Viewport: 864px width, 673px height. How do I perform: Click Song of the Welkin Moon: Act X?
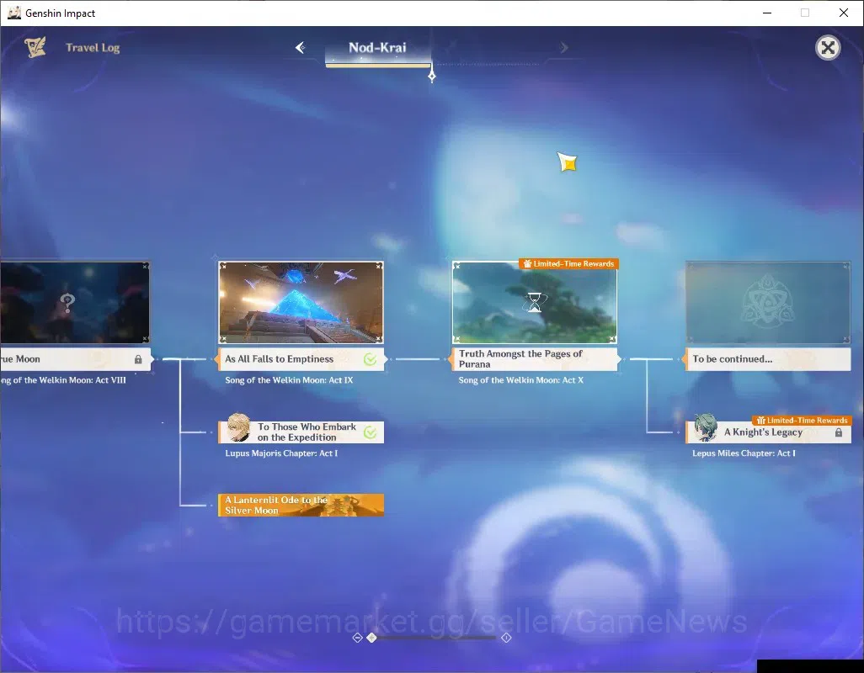point(520,380)
